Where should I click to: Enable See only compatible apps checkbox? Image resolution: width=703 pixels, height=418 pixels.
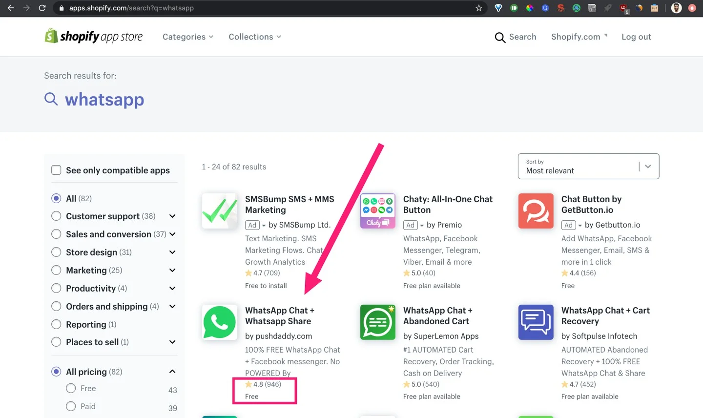point(57,170)
